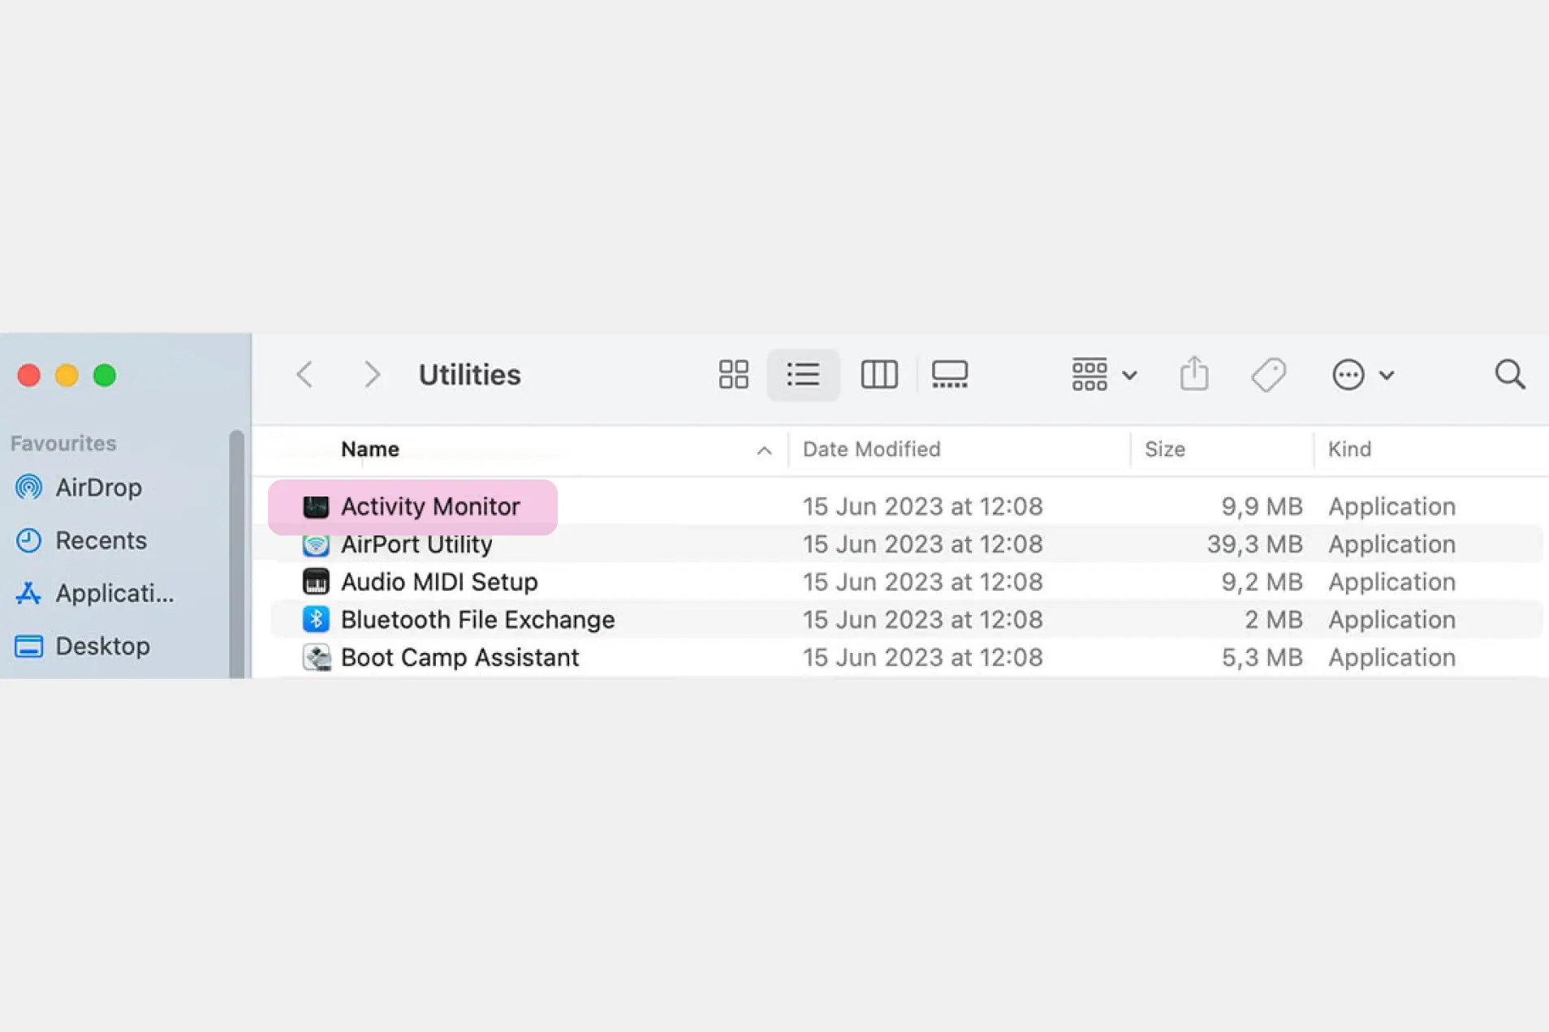Click the Share icon
Viewport: 1549px width, 1032px height.
[1193, 375]
